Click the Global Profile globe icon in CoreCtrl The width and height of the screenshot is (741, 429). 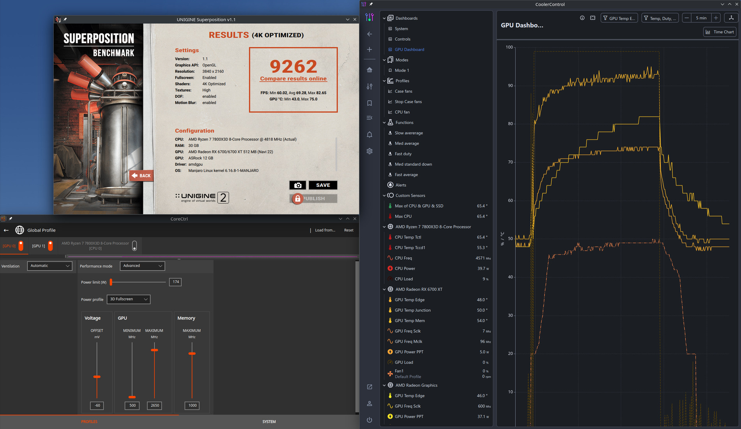pyautogui.click(x=19, y=230)
